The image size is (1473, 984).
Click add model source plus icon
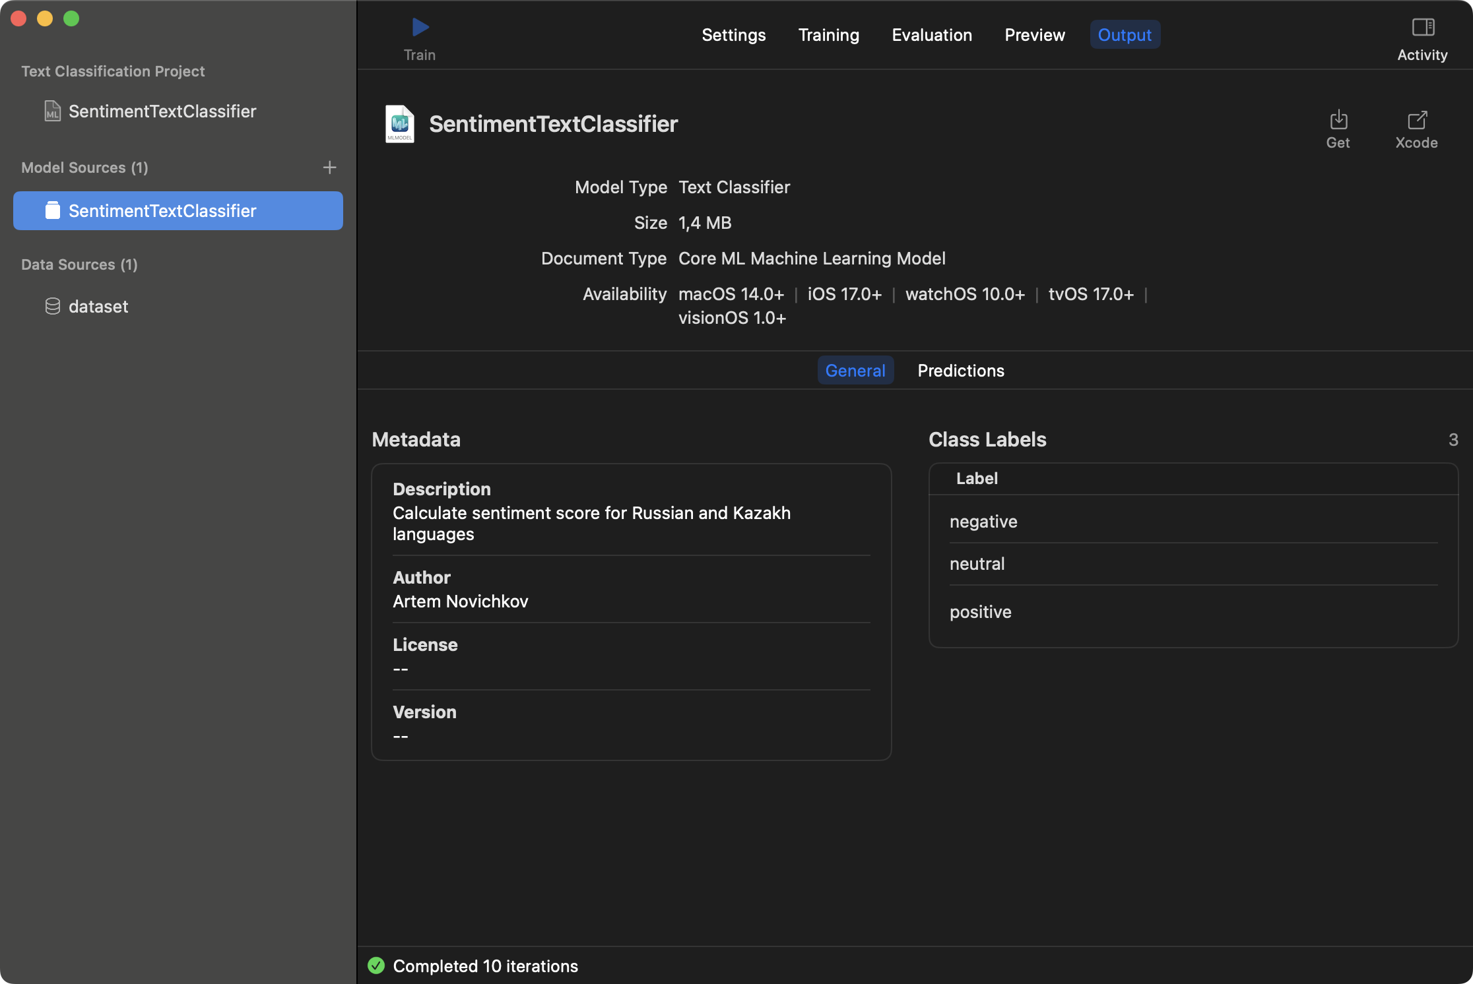329,168
